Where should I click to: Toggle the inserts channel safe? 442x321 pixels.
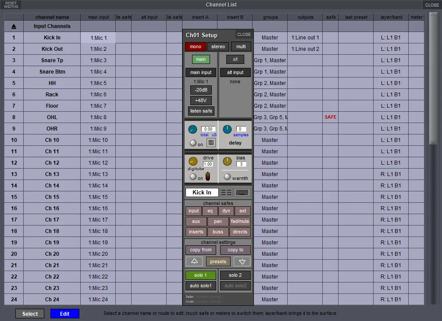coord(196,232)
